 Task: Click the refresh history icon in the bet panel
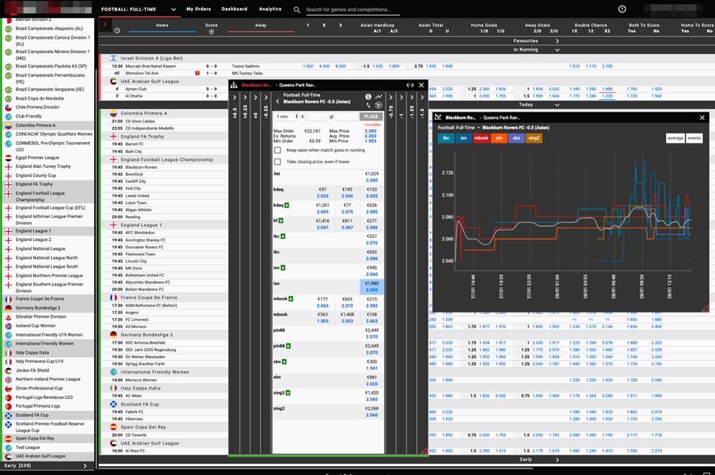coord(379,105)
